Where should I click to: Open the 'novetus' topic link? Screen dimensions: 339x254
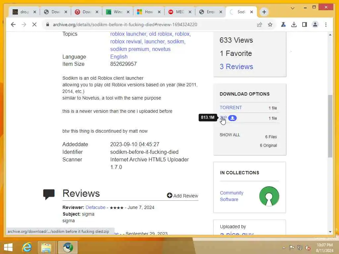coord(161,49)
